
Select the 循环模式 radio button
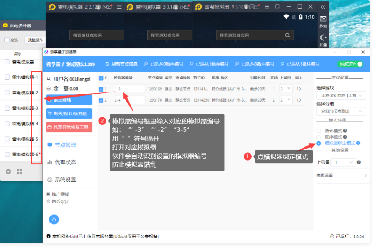[319, 131]
